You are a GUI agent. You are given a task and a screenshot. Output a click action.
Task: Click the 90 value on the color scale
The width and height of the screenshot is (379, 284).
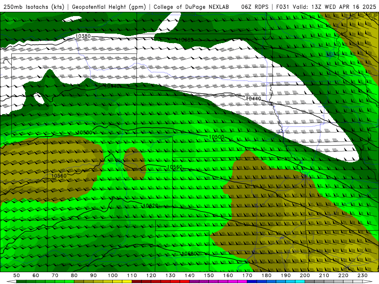coord(93,275)
